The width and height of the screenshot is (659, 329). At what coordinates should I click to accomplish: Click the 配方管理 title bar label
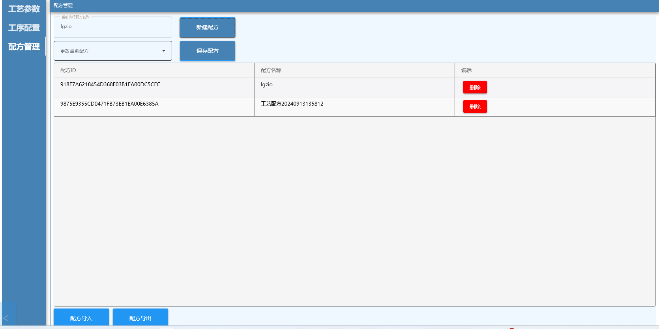[x=63, y=6]
